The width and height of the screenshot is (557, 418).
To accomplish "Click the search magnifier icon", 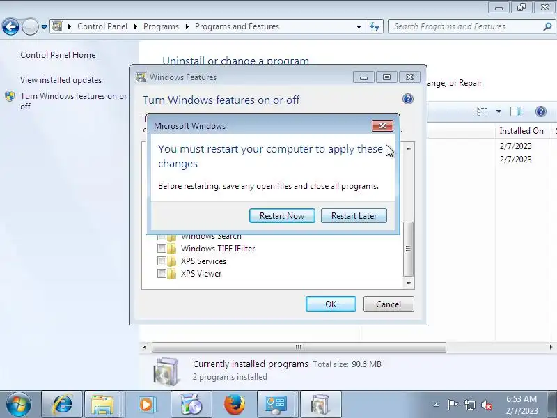I will [547, 26].
